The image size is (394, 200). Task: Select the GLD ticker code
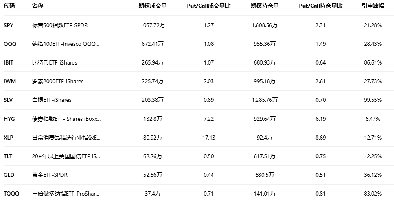[x=9, y=175]
